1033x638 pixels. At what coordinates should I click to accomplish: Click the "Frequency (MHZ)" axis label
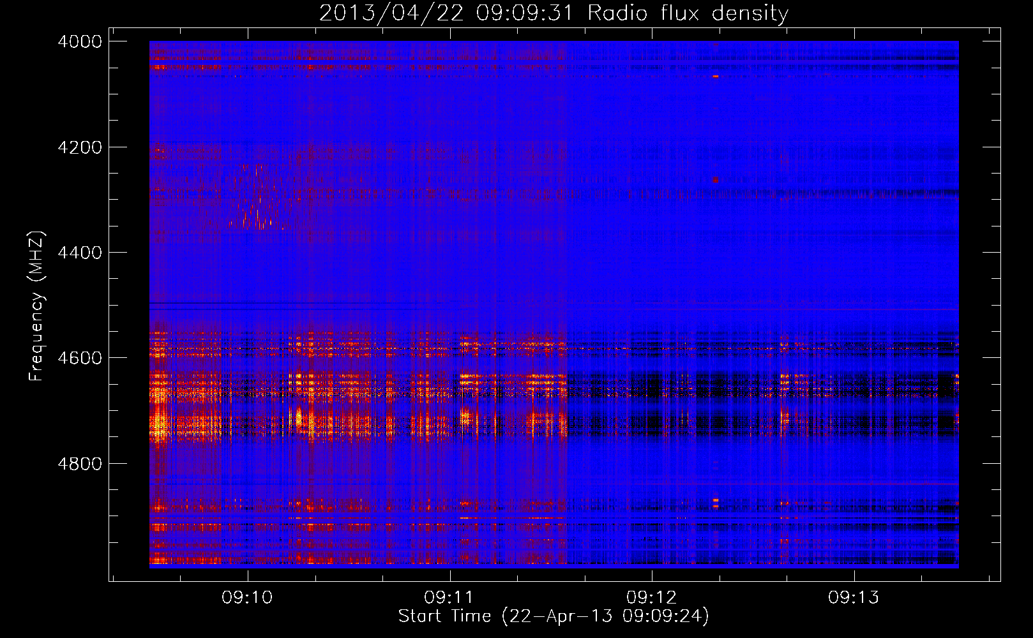click(x=36, y=306)
